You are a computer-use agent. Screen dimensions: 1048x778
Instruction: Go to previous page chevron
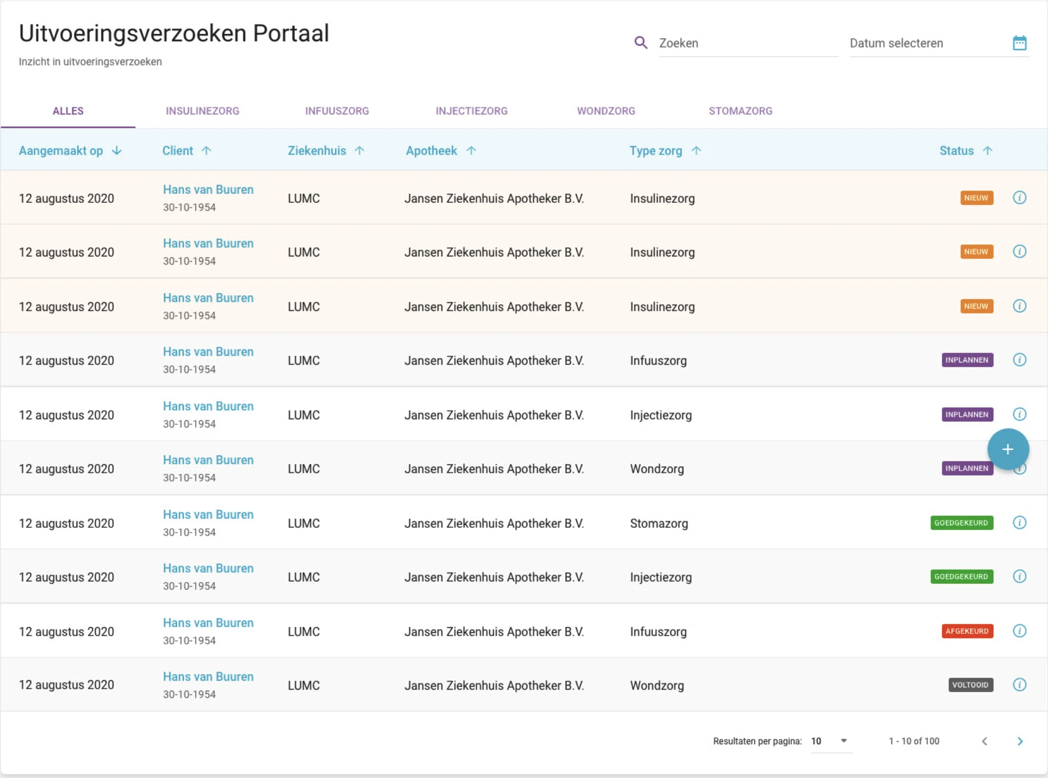click(984, 741)
